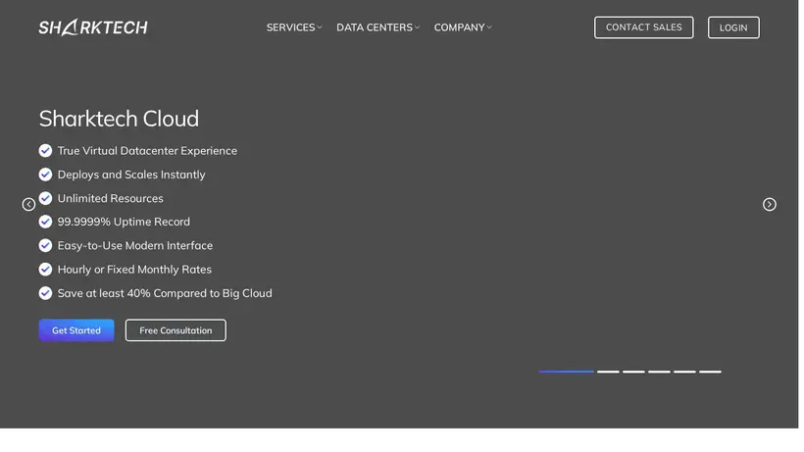This screenshot has width=804, height=452.
Task: Click checkmark beside Save at least 40%
Action: (x=45, y=293)
